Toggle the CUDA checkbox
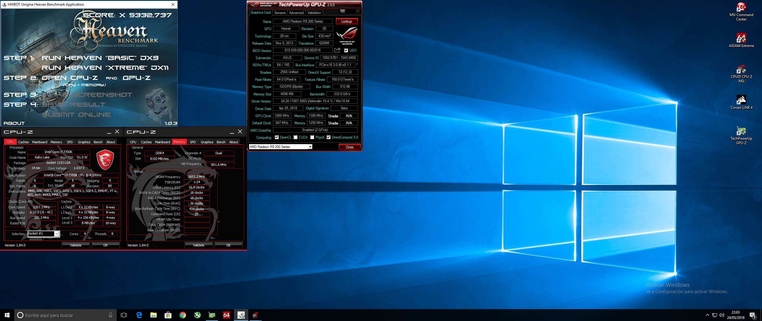 tap(295, 137)
